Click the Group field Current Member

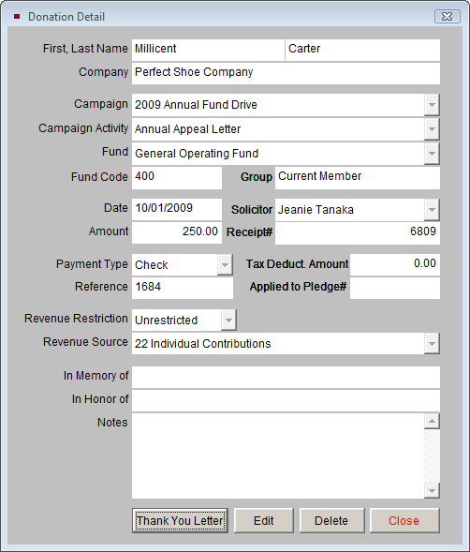pyautogui.click(x=358, y=178)
